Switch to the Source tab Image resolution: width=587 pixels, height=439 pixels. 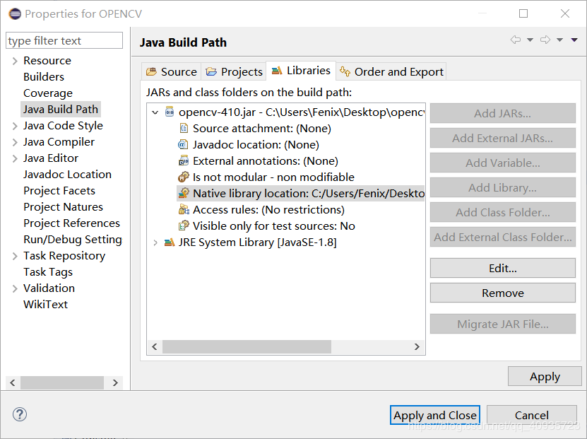click(172, 71)
